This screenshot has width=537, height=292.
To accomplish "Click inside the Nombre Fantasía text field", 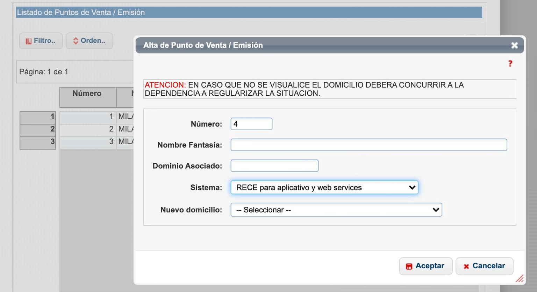I will tap(368, 145).
